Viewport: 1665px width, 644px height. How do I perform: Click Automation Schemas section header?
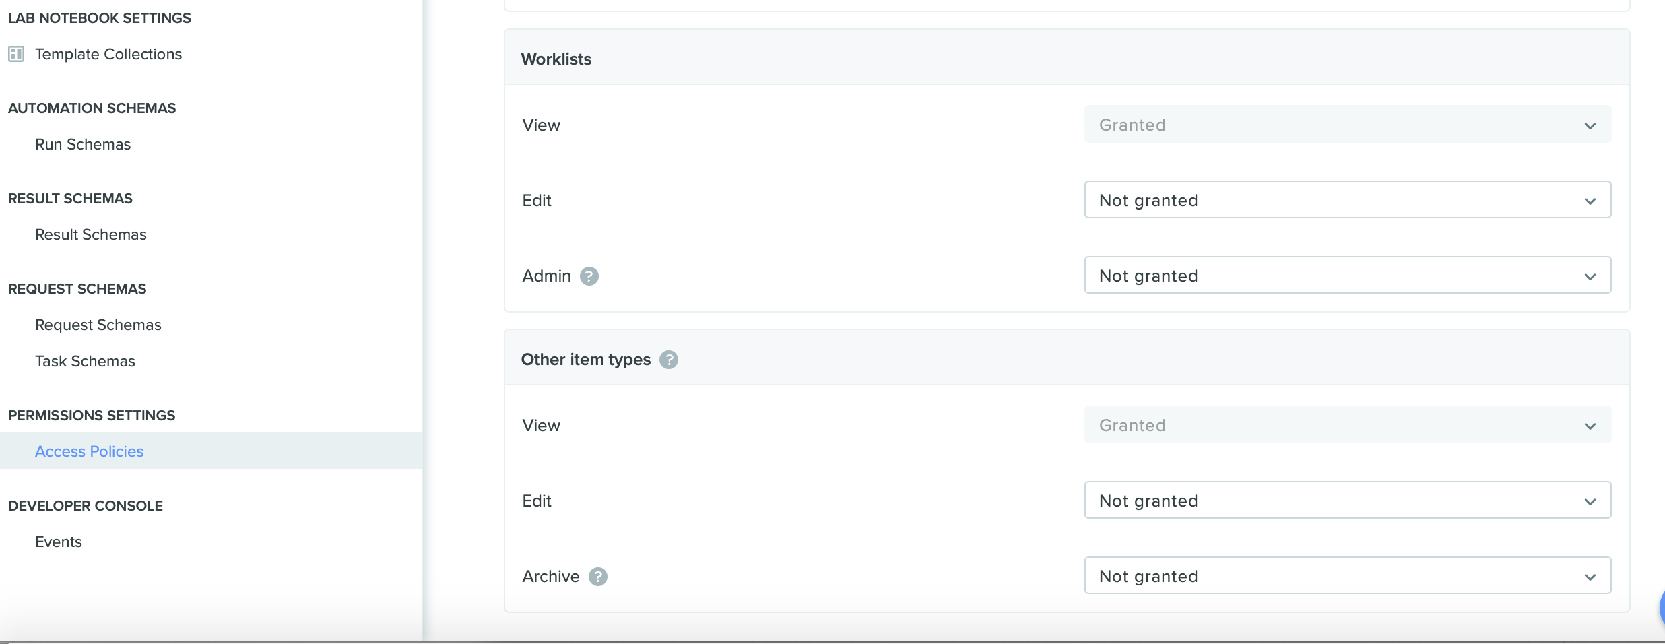[x=92, y=108]
